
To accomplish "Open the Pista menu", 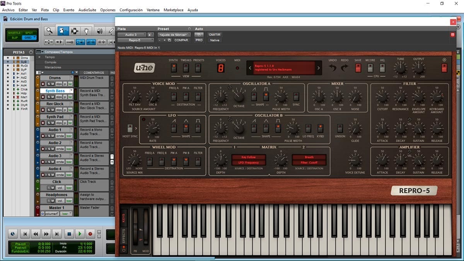I will click(45, 10).
